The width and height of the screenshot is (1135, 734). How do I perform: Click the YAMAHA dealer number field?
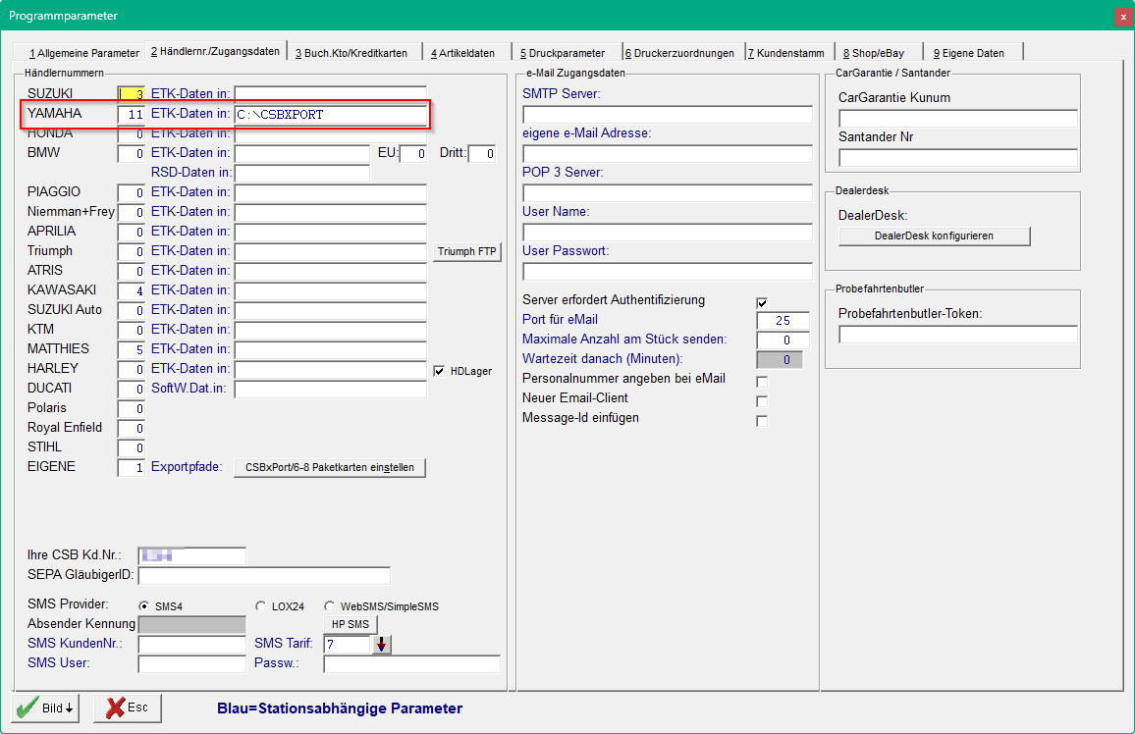(132, 114)
